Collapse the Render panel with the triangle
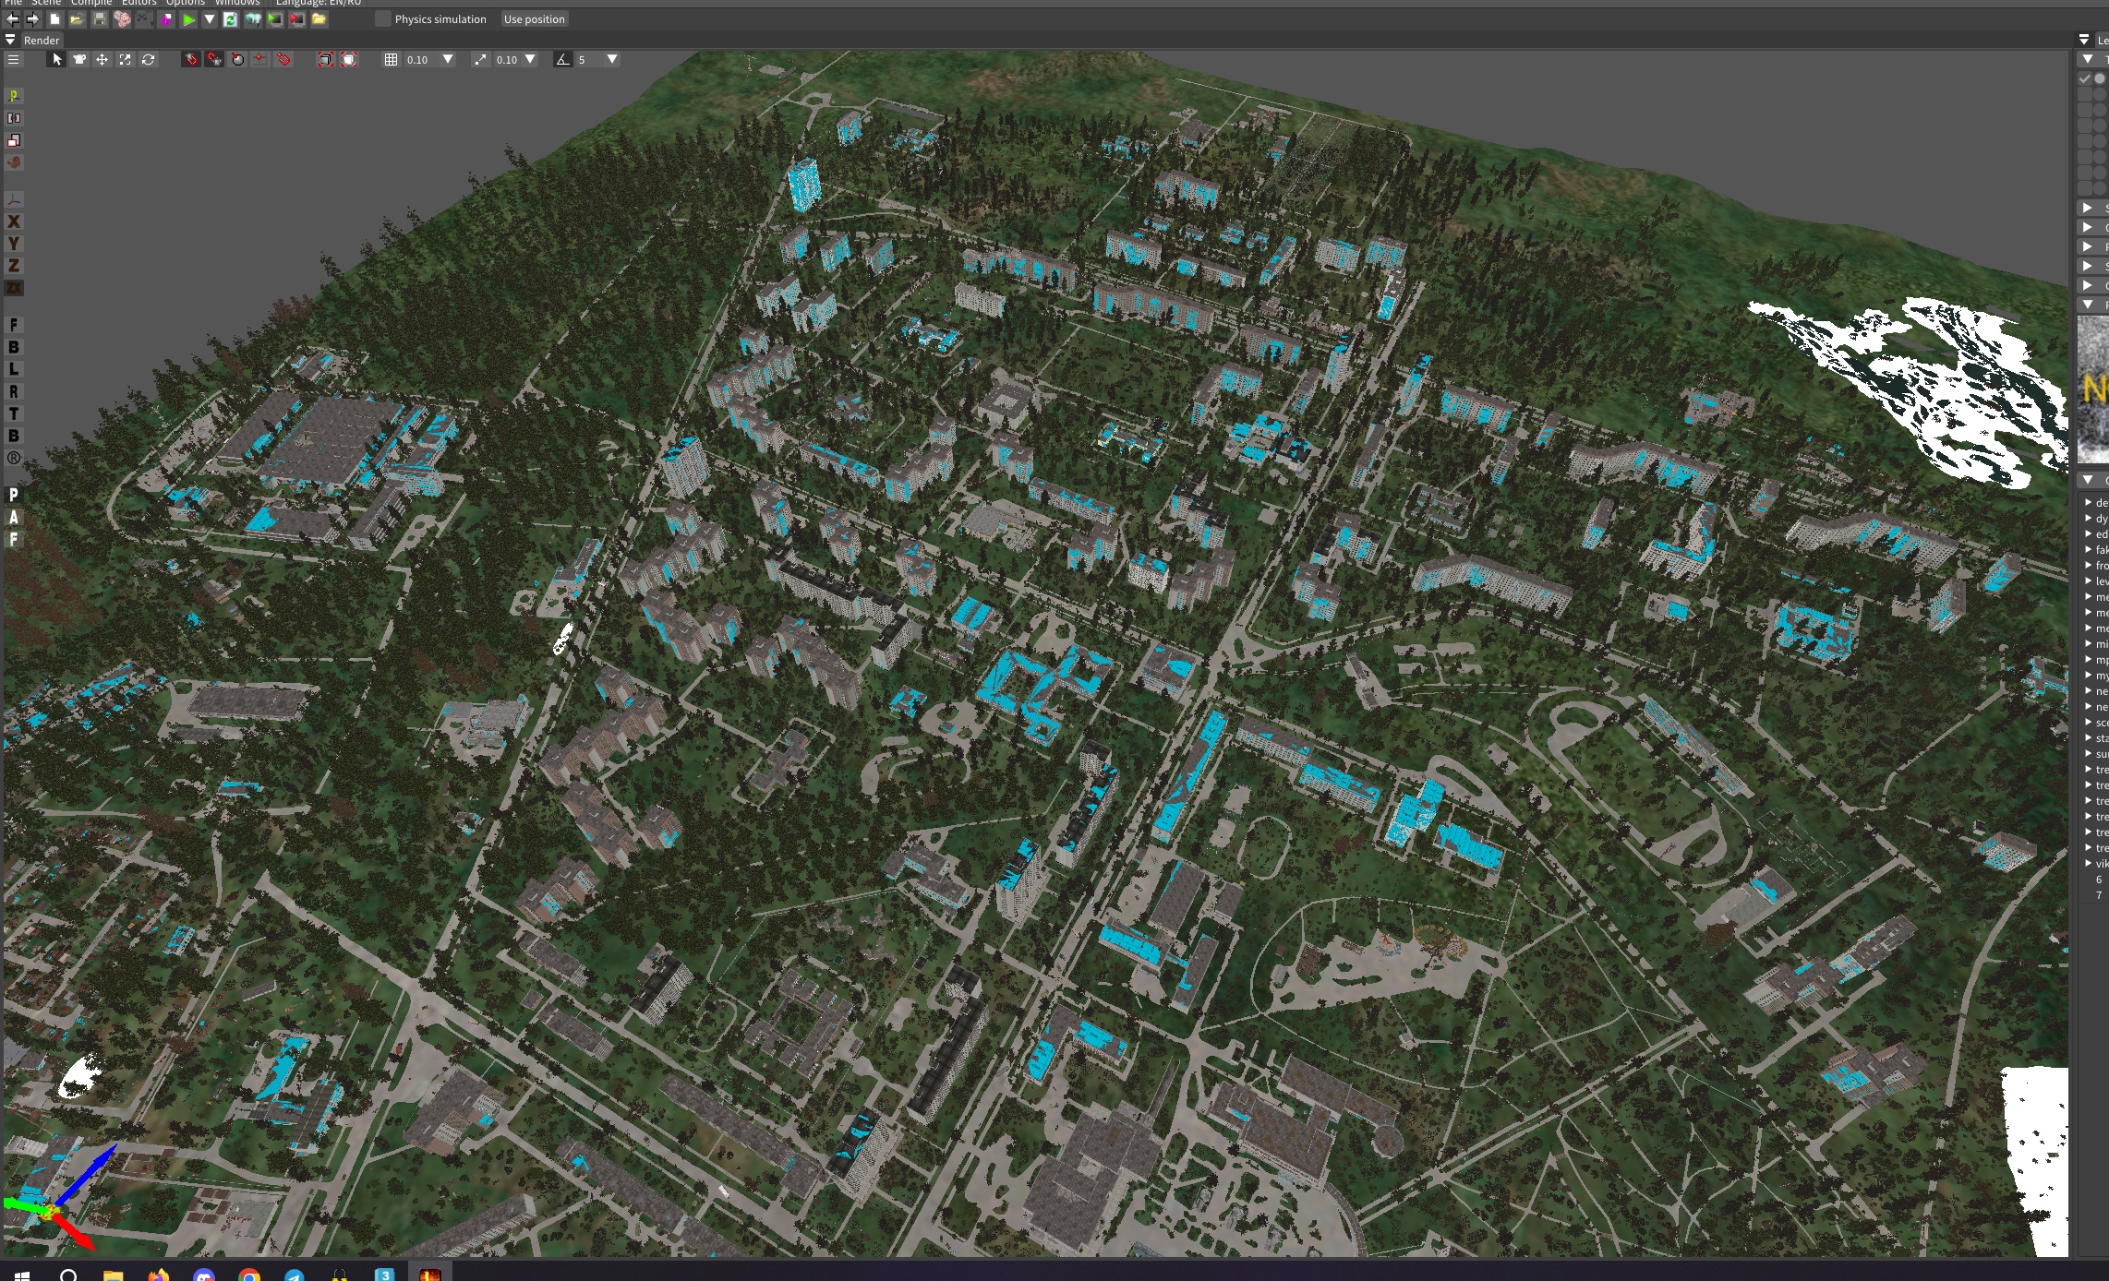The image size is (2109, 1281). tap(10, 41)
